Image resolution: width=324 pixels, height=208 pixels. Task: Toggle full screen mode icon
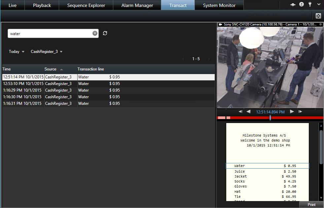[318, 16]
